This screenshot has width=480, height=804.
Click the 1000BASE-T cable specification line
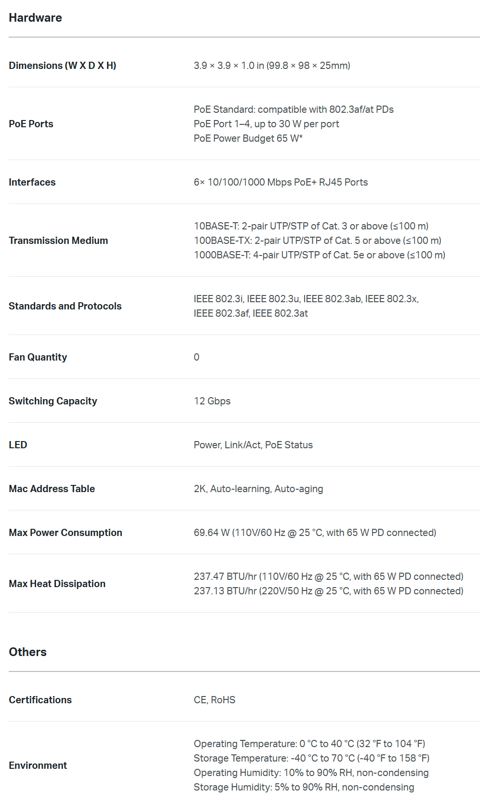coord(319,255)
